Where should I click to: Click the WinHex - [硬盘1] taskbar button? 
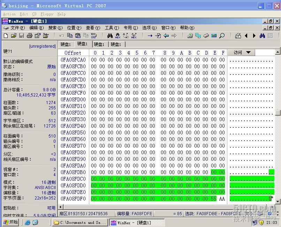point(137,222)
